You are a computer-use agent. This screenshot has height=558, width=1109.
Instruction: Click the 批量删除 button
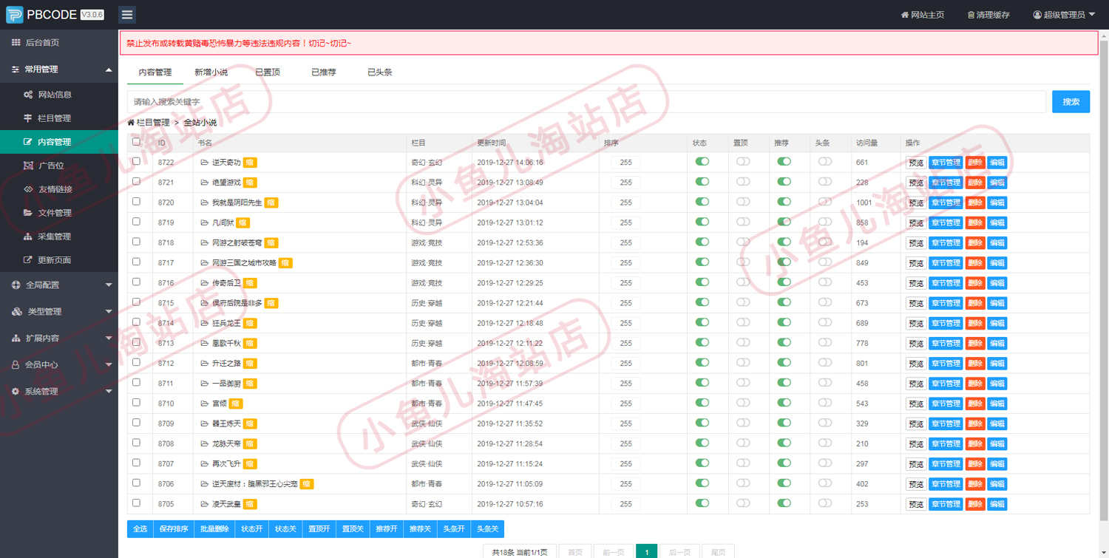pos(215,529)
